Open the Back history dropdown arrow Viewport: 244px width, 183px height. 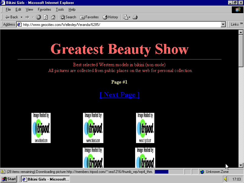(x=21, y=17)
